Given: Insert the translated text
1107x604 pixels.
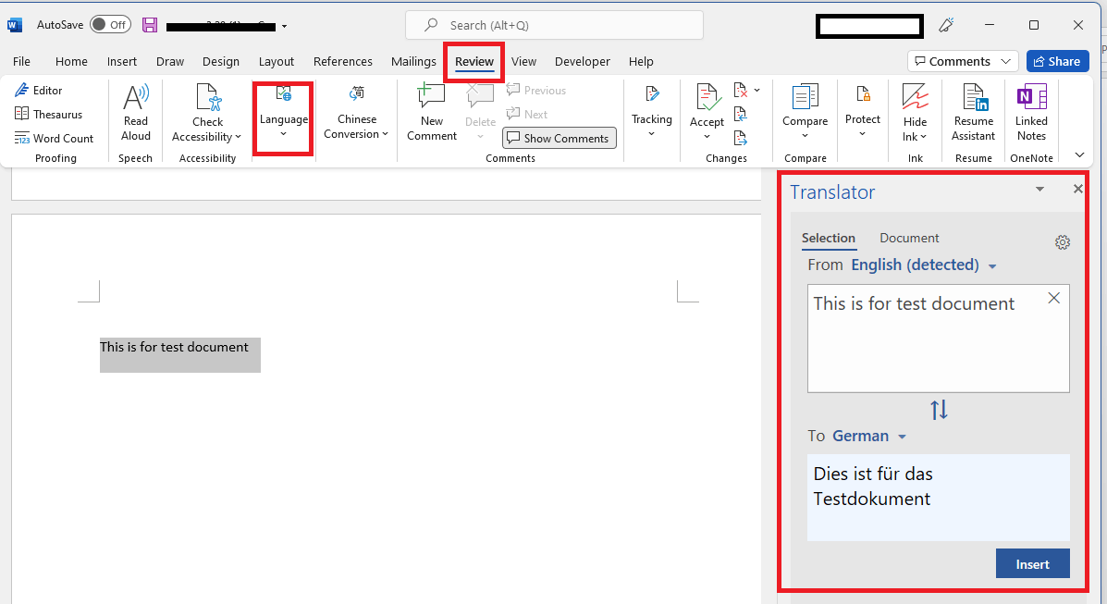Looking at the screenshot, I should click(x=1032, y=563).
